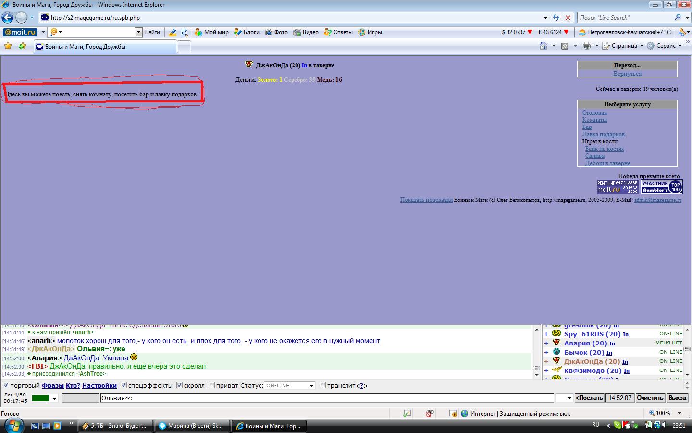Click the media player icon in Quick Launch
Viewport: 692px width, 433px height.
click(x=57, y=426)
